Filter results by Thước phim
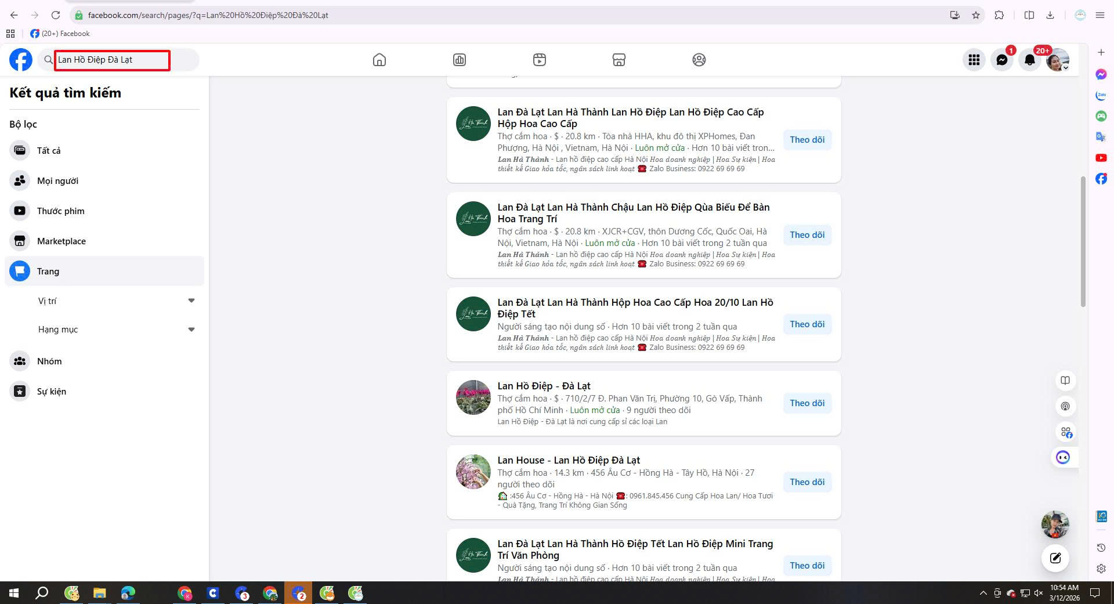 click(x=104, y=211)
